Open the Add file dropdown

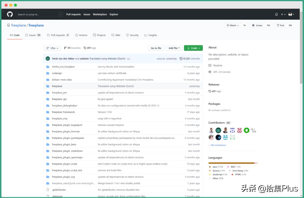174,48
